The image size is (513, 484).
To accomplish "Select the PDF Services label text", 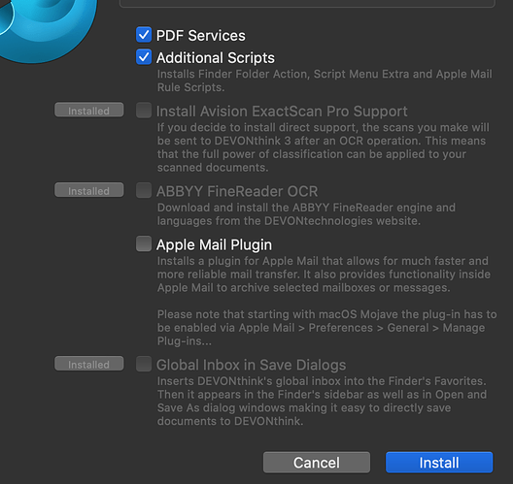I will (201, 35).
